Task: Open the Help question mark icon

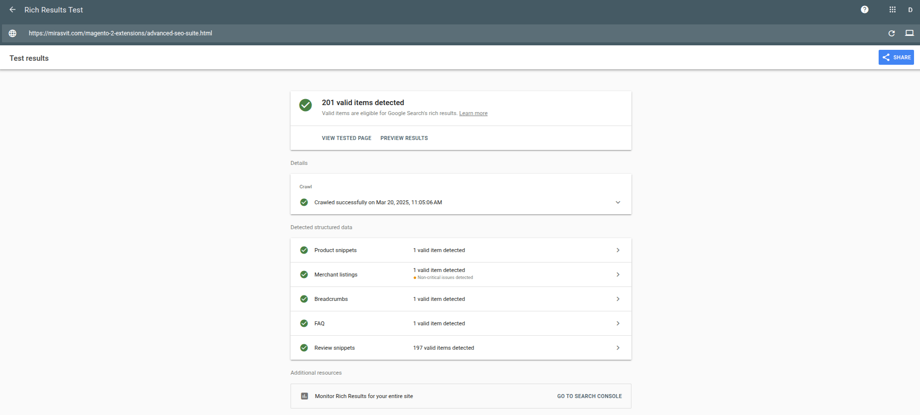Action: click(865, 10)
